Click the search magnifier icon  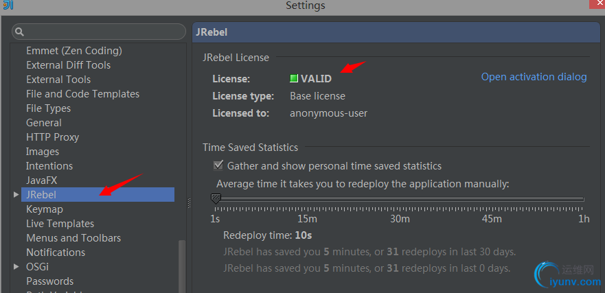tap(20, 32)
